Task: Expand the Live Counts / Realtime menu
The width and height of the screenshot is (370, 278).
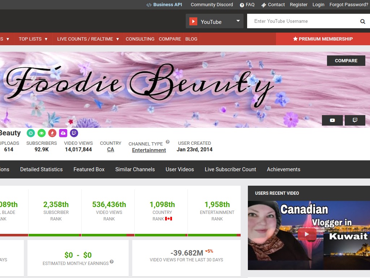Action: (x=88, y=39)
